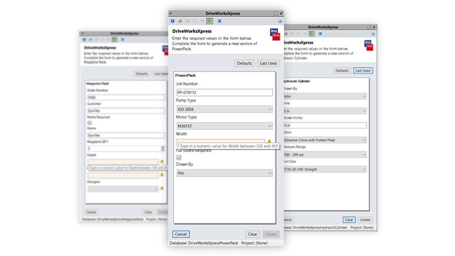Click the green Run play icon in the center PowerPack toolbar
The width and height of the screenshot is (455, 256).
(210, 21)
